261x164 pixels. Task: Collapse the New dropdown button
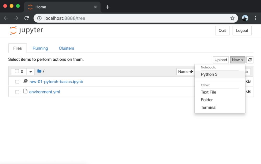coord(238,60)
